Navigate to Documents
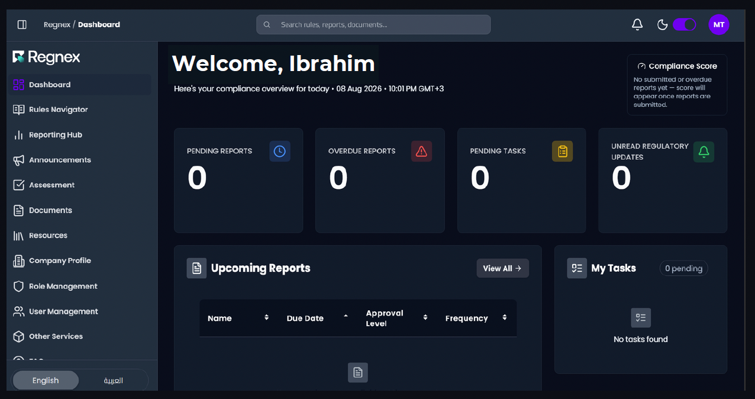755x399 pixels. pyautogui.click(x=79, y=210)
